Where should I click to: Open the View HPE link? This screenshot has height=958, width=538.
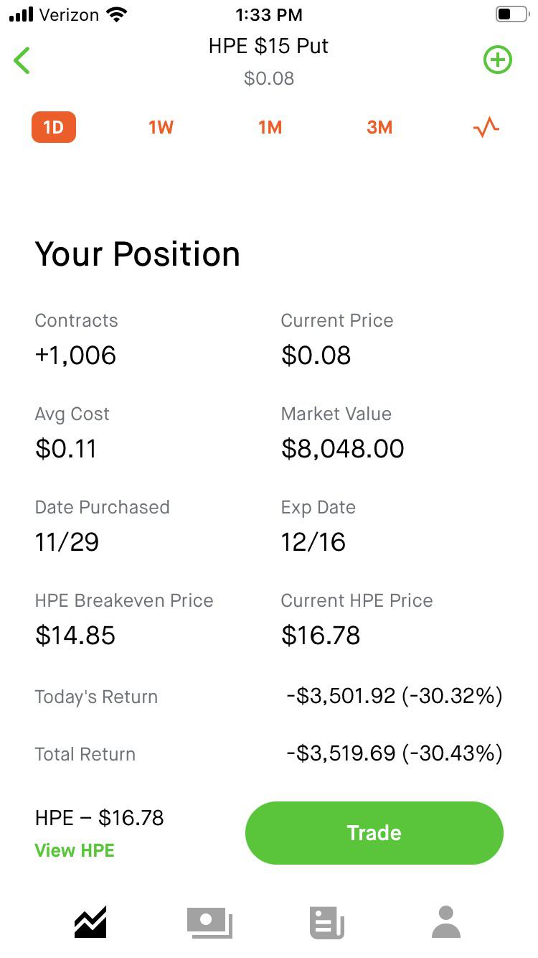[x=75, y=850]
